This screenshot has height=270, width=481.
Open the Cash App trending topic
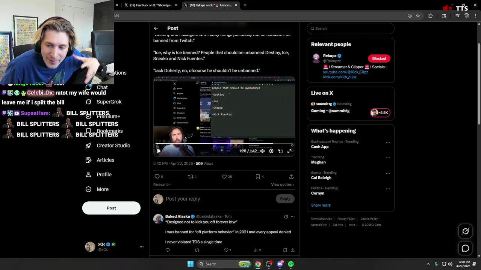[x=320, y=147]
